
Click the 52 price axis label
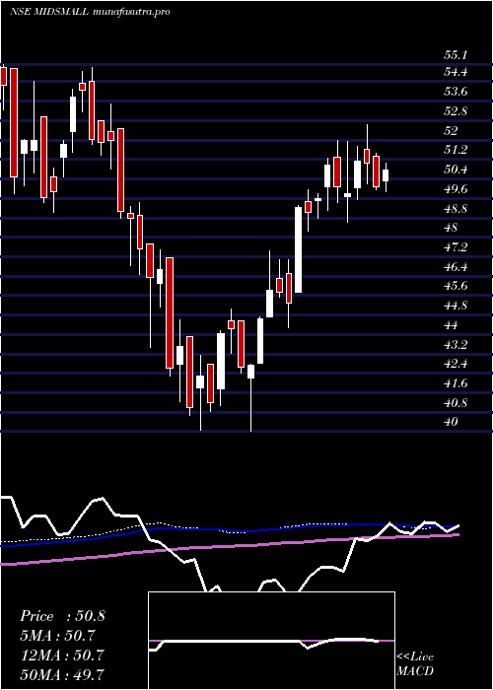coord(452,131)
